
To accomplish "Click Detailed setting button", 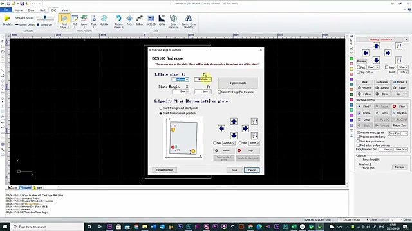I will 165,170.
